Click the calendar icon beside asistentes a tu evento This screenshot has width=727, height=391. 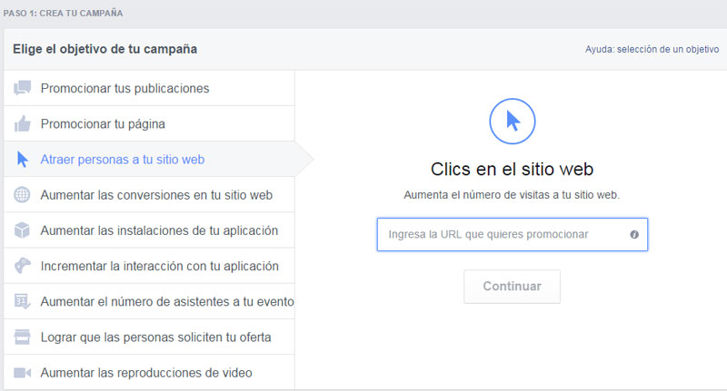[22, 301]
